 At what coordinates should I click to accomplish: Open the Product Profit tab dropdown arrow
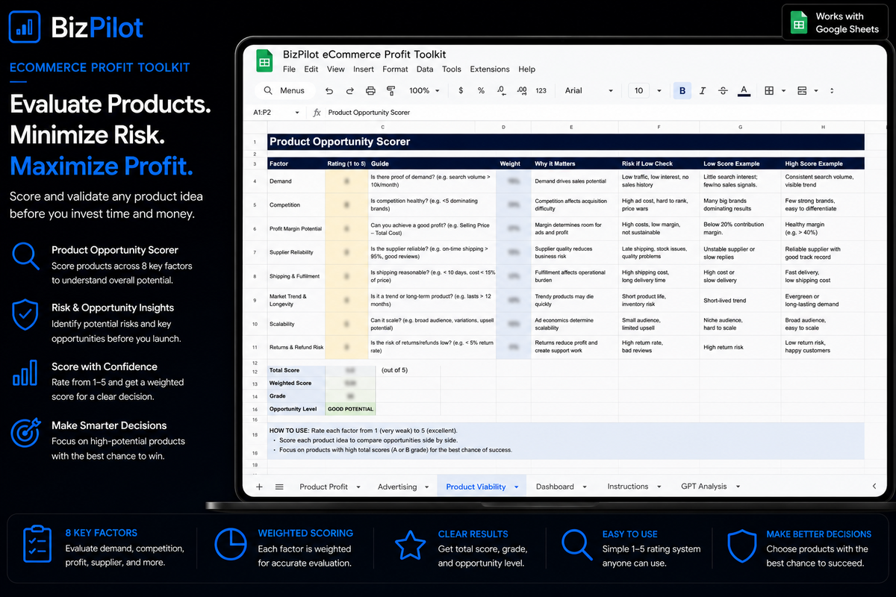point(358,487)
